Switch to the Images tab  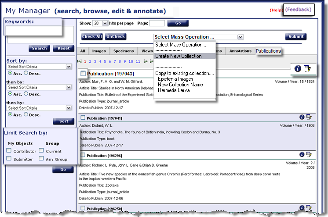click(99, 51)
